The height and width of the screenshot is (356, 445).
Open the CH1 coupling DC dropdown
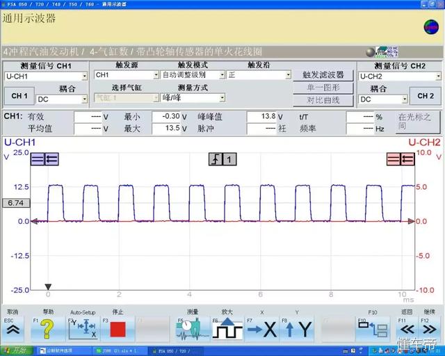tap(62, 99)
